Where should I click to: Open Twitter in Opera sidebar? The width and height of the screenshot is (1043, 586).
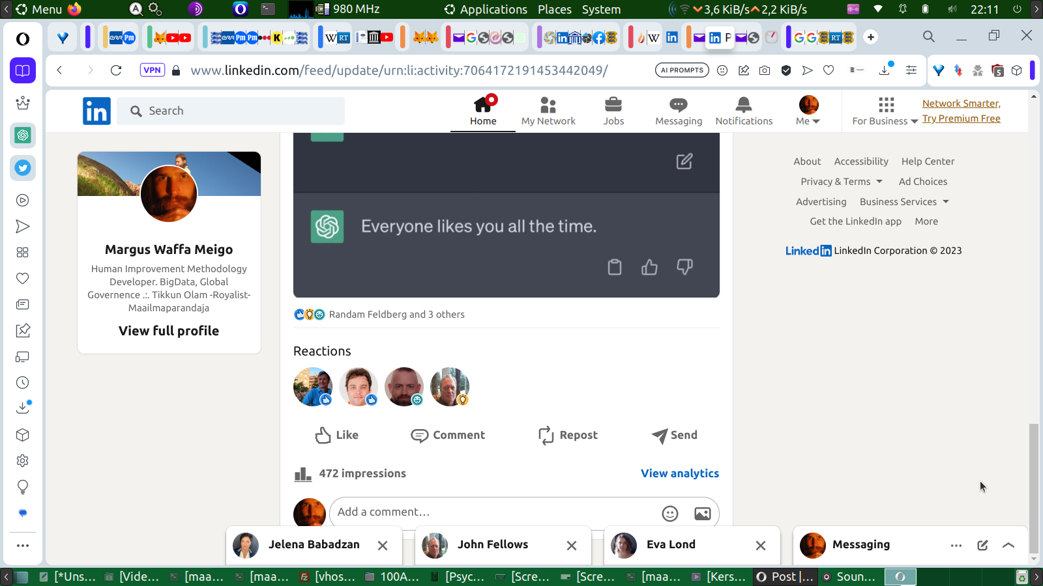[x=23, y=168]
